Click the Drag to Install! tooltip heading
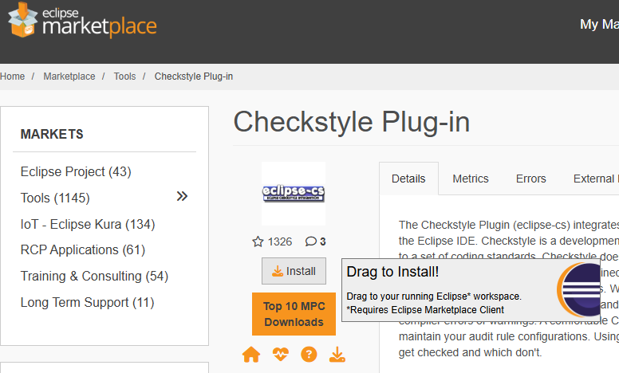 (392, 272)
